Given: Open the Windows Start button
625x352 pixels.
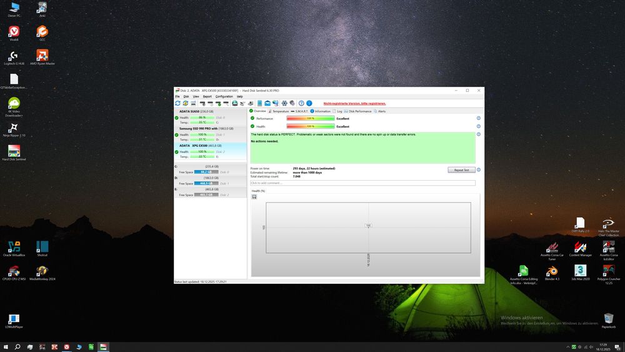Looking at the screenshot, I should click(x=6, y=347).
